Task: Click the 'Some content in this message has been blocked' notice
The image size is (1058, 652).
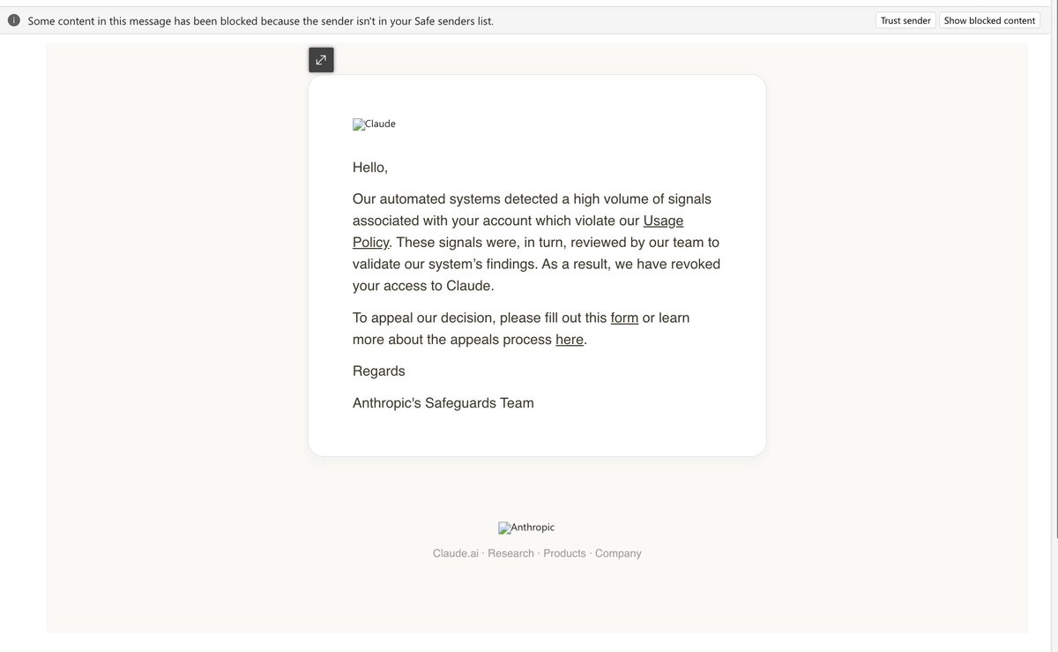Action: [x=260, y=20]
